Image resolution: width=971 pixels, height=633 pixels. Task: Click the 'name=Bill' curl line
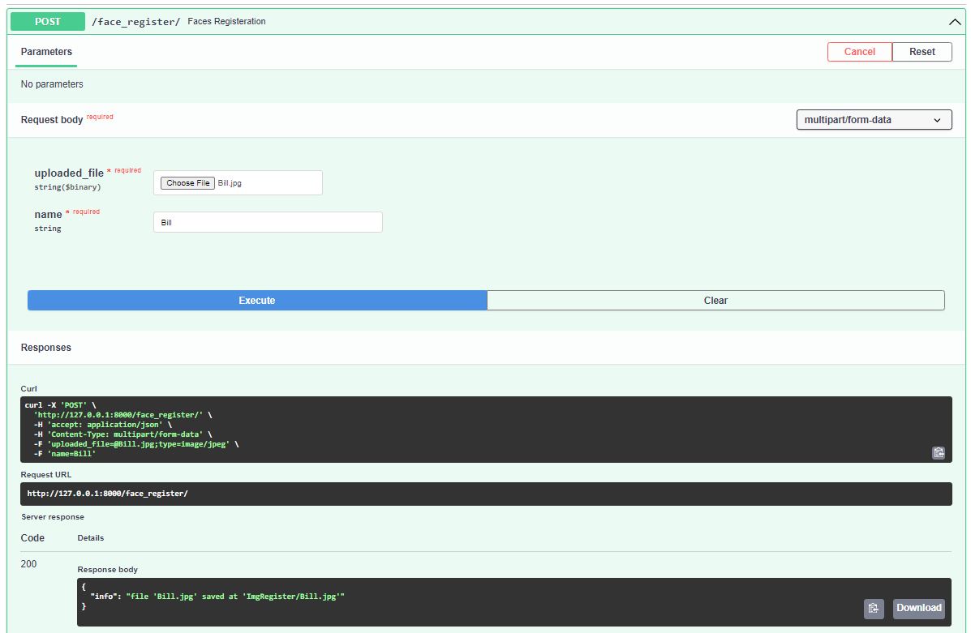[64, 454]
